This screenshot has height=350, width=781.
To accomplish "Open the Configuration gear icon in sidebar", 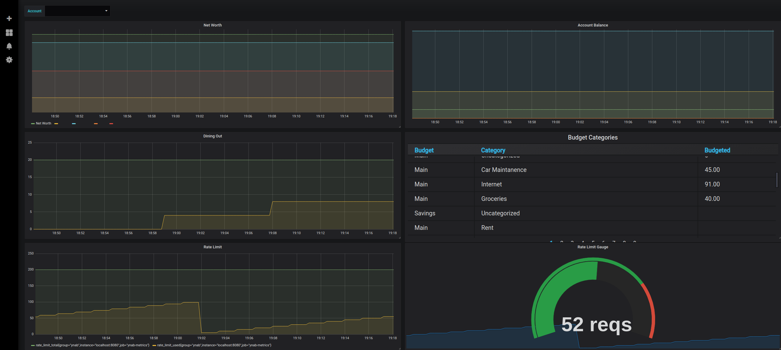I will [9, 60].
